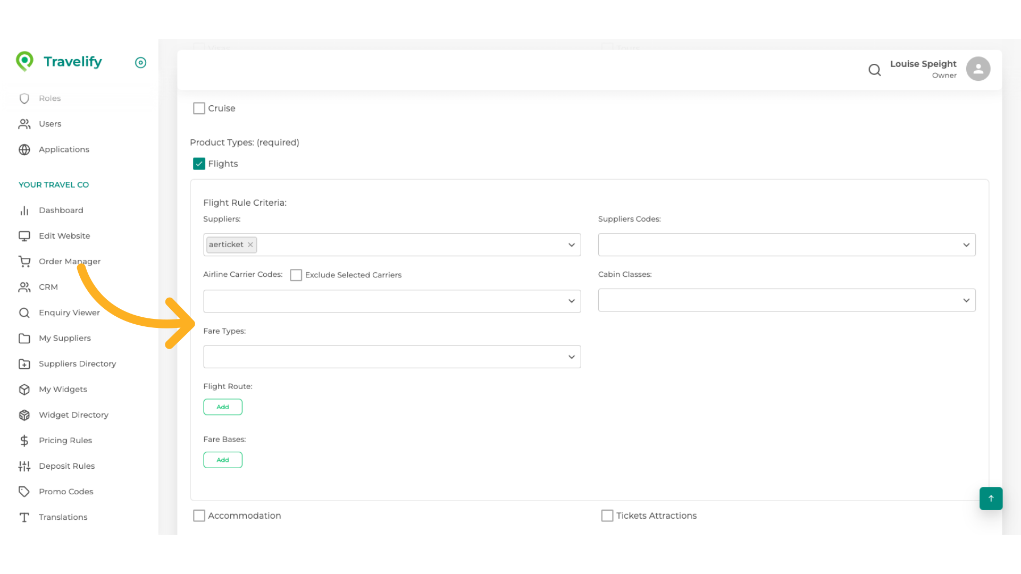Click the Enquiry Viewer magnifier icon
The height and width of the screenshot is (574, 1021).
tap(24, 313)
